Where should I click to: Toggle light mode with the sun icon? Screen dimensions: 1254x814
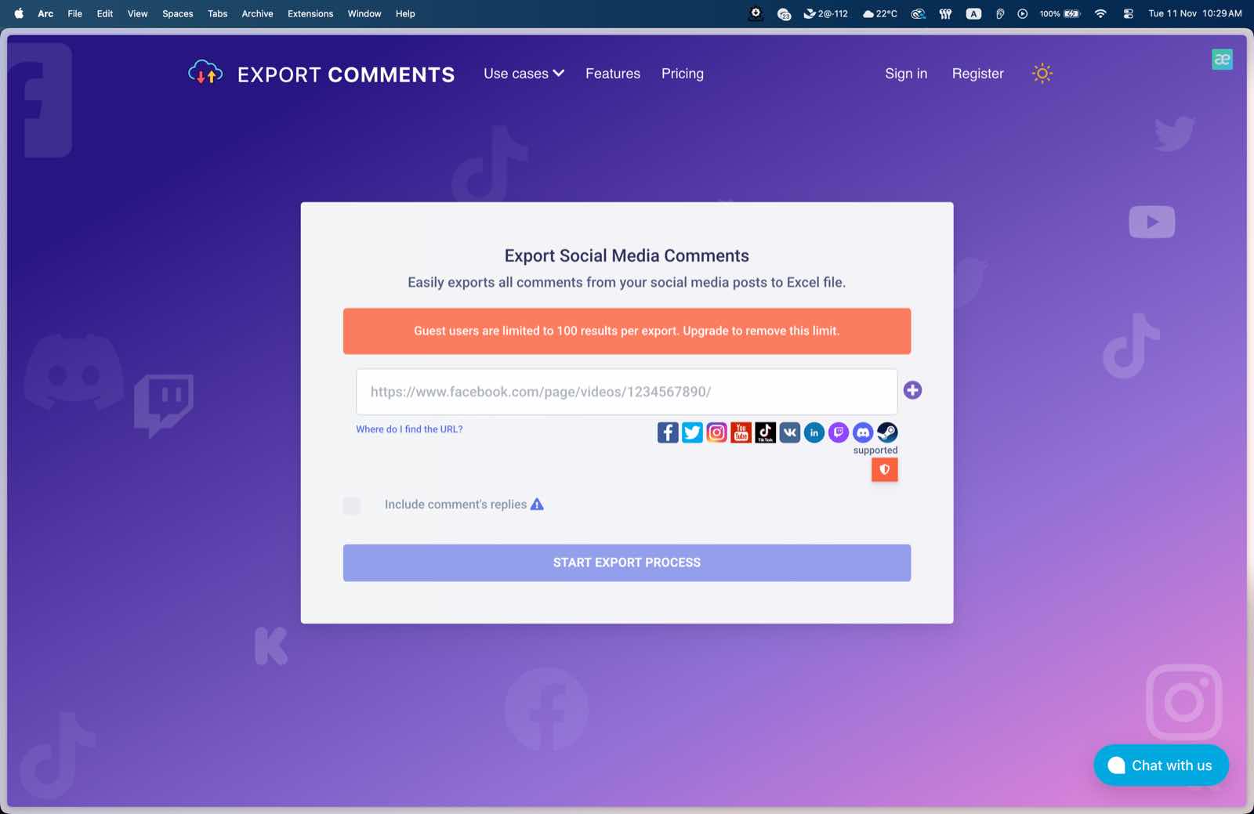(x=1042, y=74)
